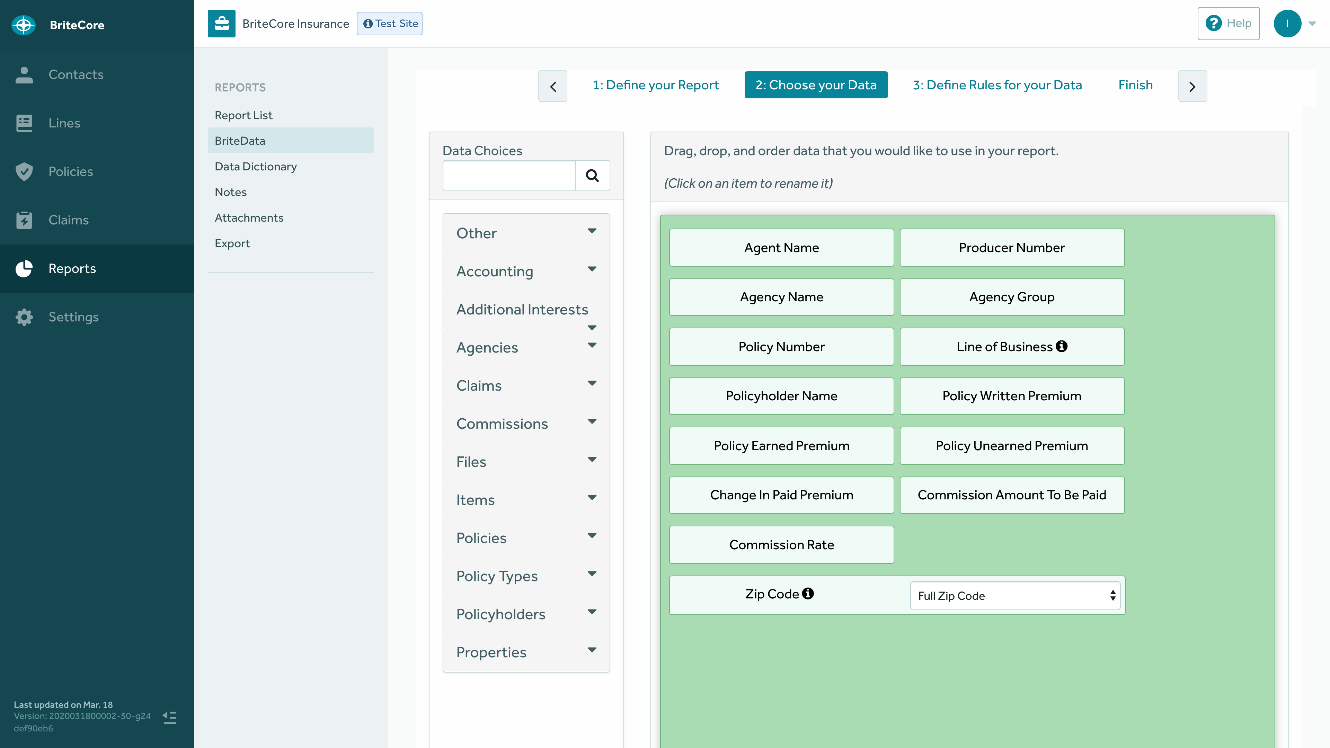Click the Agency Group data item
The image size is (1330, 748).
(x=1012, y=297)
